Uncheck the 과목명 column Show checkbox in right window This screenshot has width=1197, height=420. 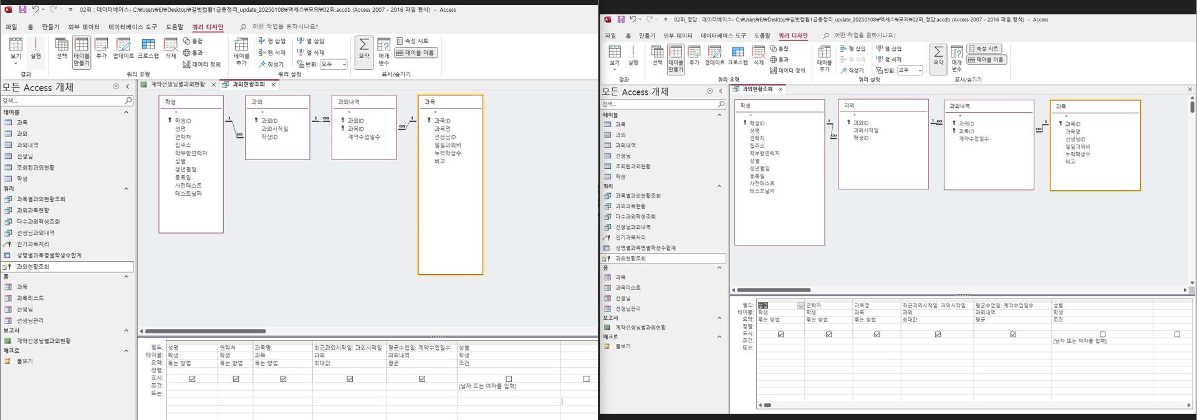(877, 335)
